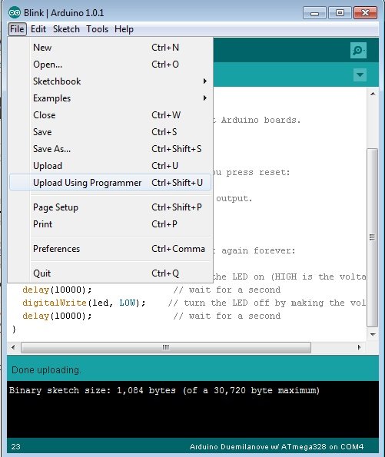Click the 'Blink | Arduino 1.0.1' window title

click(64, 13)
